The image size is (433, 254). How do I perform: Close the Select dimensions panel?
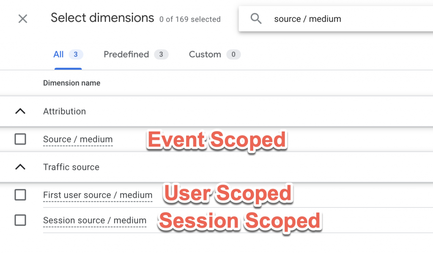(x=23, y=19)
